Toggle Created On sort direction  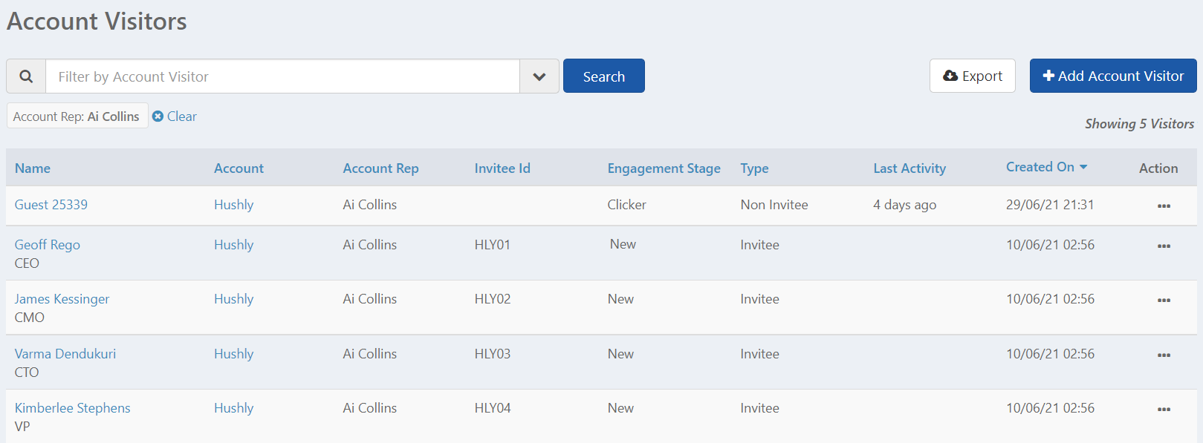tap(1046, 167)
